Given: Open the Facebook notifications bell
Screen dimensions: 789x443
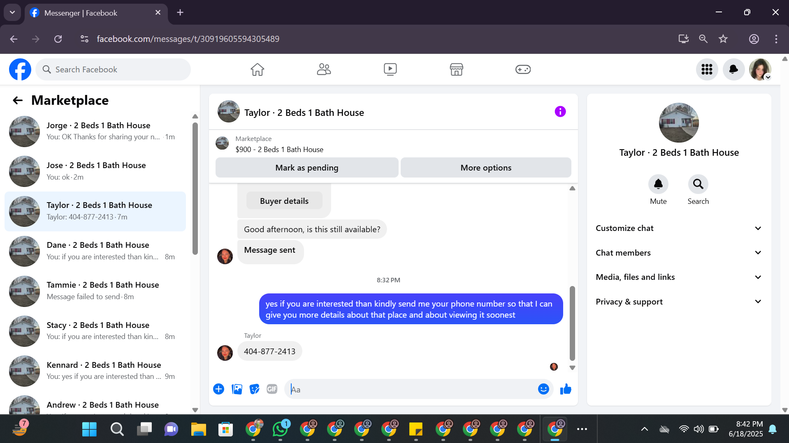Looking at the screenshot, I should coord(733,69).
